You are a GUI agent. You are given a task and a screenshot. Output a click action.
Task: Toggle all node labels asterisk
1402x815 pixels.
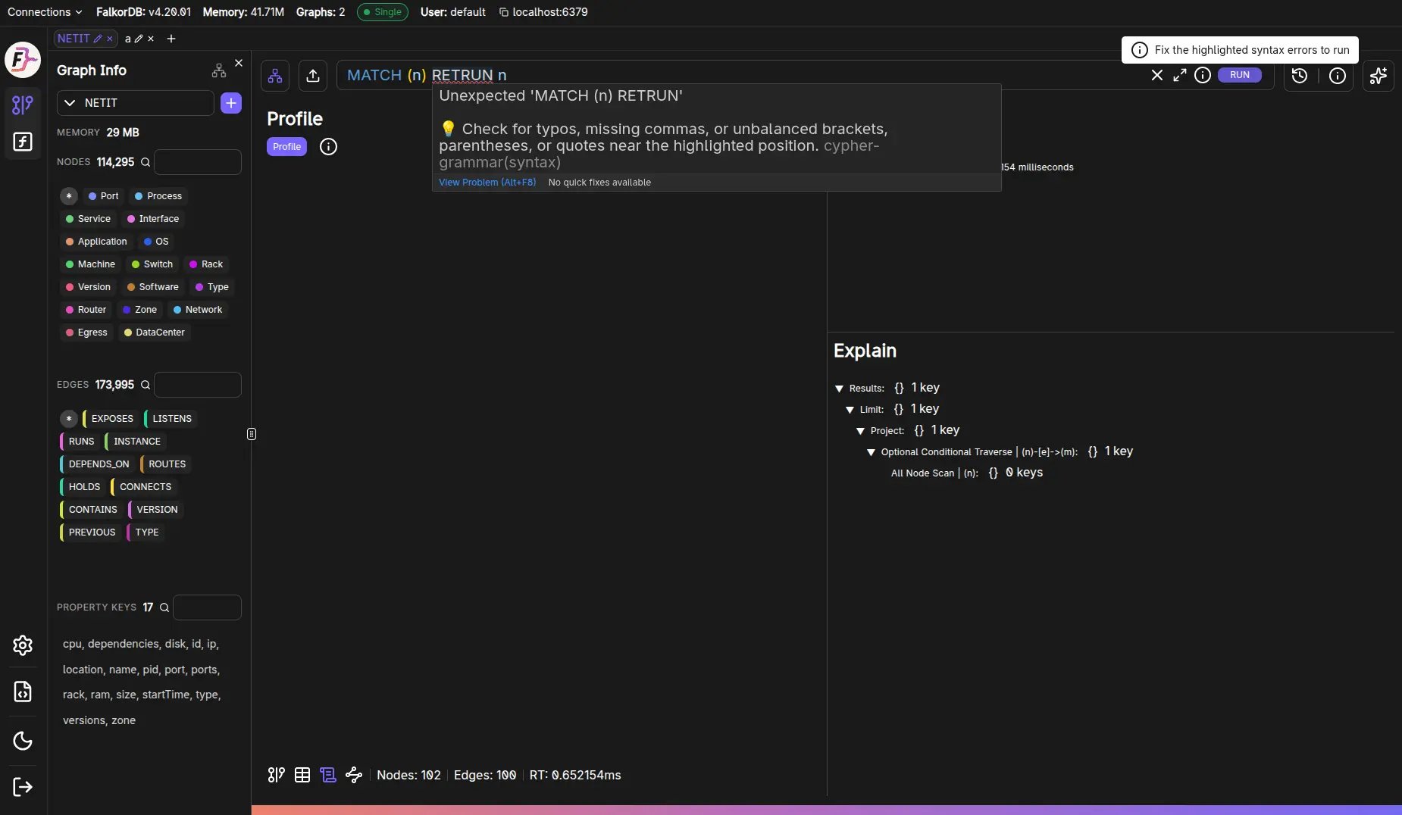coord(69,196)
